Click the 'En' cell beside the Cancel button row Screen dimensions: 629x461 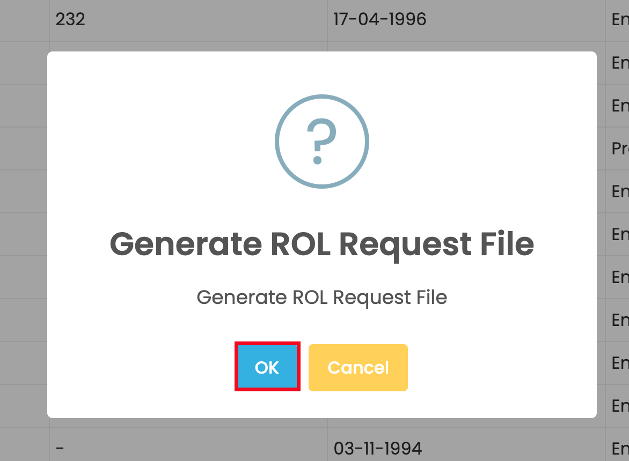coord(619,363)
